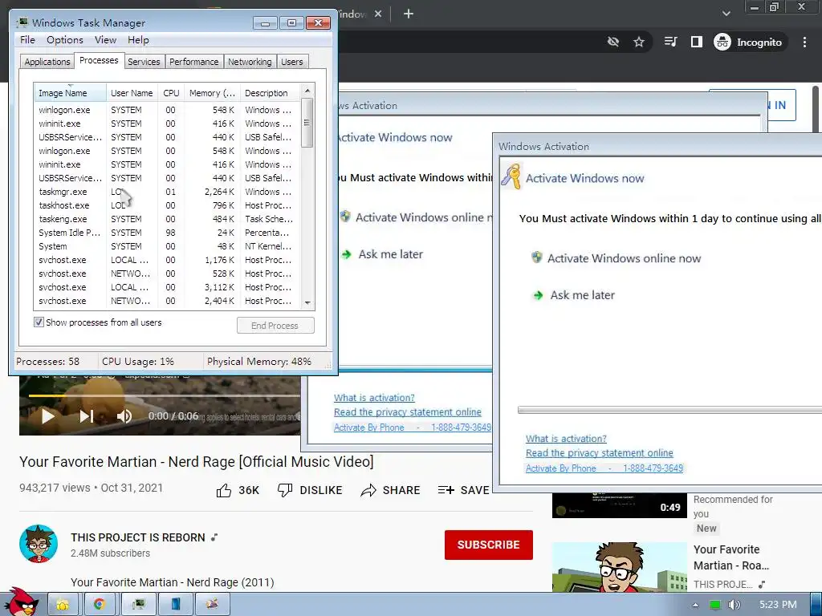Open the Task Manager taskbar icon

tap(138, 605)
